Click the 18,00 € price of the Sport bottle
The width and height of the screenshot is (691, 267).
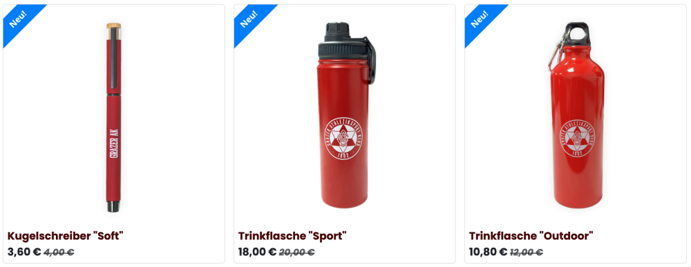point(257,252)
